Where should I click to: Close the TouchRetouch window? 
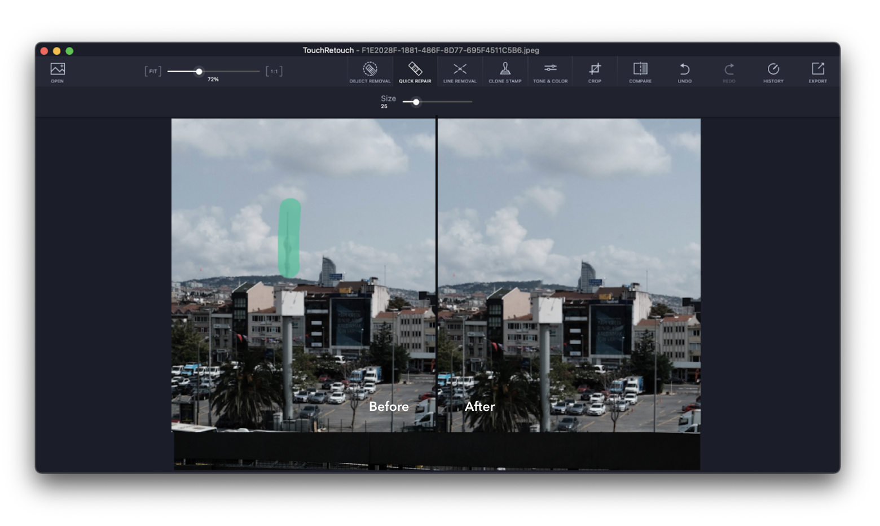pyautogui.click(x=44, y=51)
